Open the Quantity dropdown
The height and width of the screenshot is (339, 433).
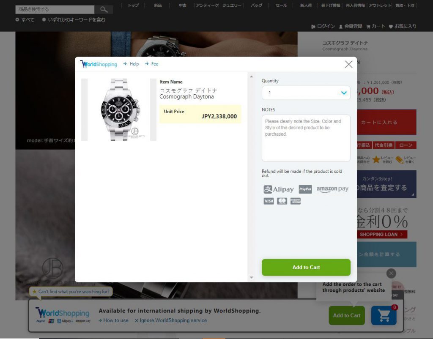pyautogui.click(x=306, y=93)
